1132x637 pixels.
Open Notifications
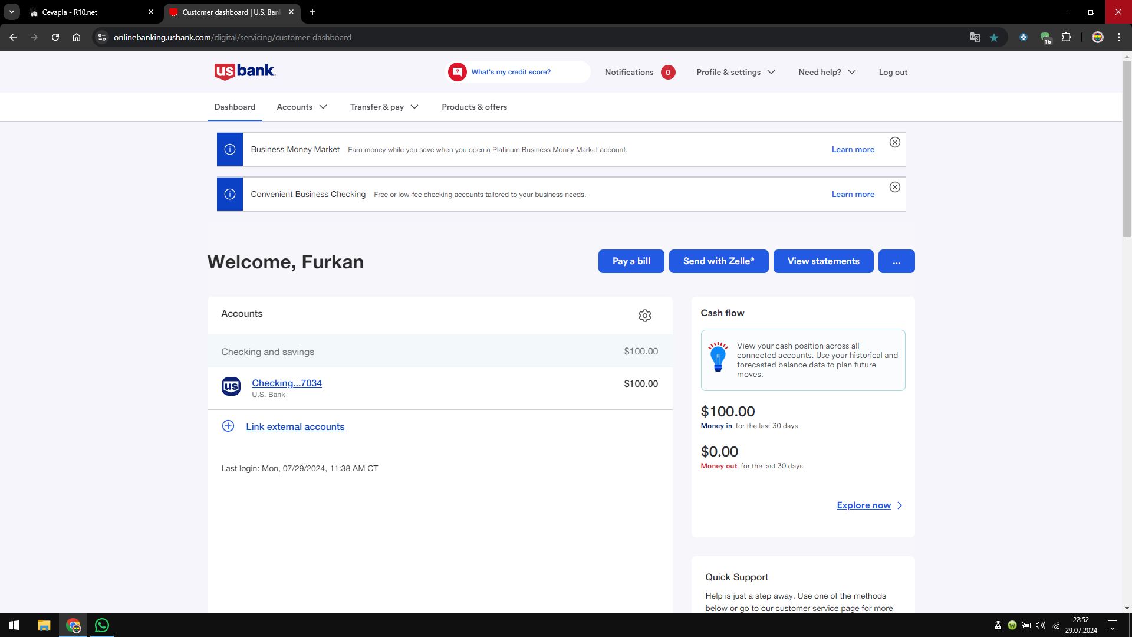click(x=640, y=72)
